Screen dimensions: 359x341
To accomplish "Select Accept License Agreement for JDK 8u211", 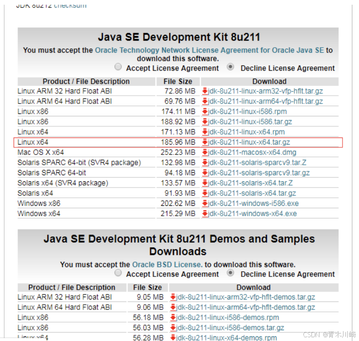I will click(118, 67).
